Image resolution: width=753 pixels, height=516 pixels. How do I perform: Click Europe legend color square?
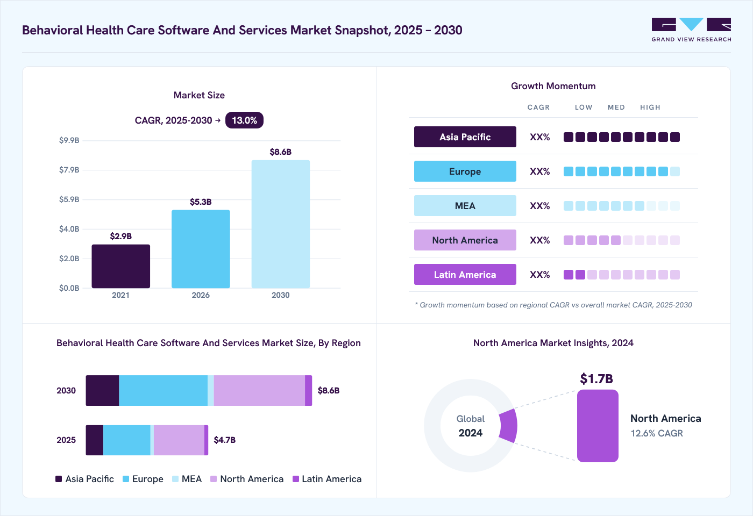coord(126,479)
